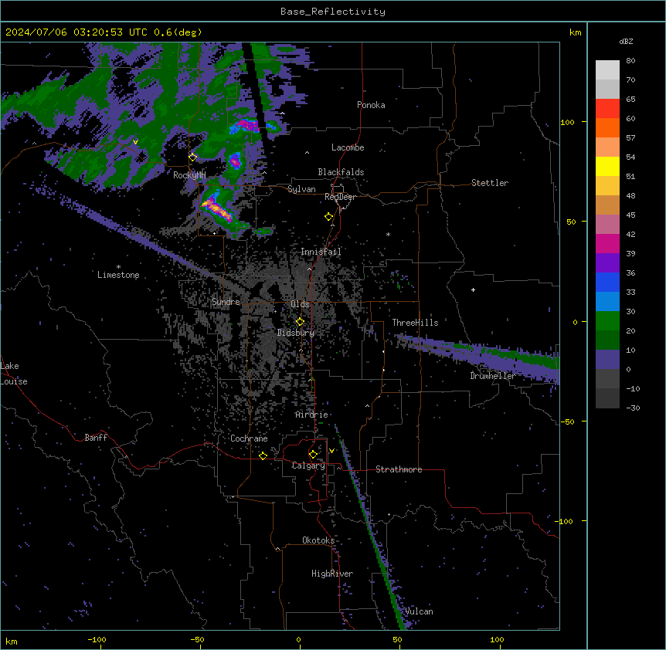Viewport: 666px width, 650px height.
Task: Click the yellow V marker northwest of RockyMH
Action: point(135,142)
